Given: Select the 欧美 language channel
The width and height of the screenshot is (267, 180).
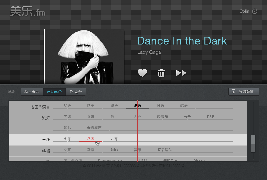Looking at the screenshot, I should (x=90, y=106).
